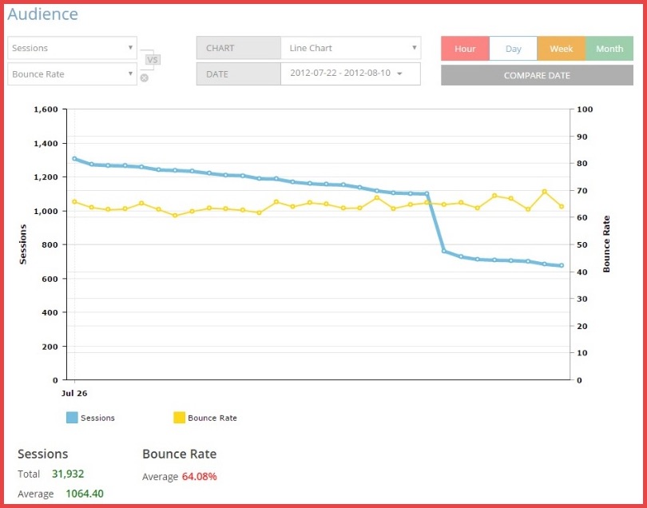Toggle Bounce Rate series via legend label
The height and width of the screenshot is (508, 647).
212,418
